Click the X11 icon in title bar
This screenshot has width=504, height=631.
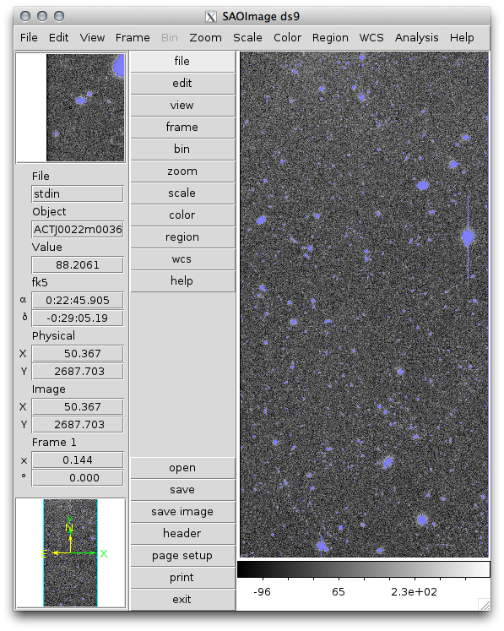pyautogui.click(x=211, y=17)
